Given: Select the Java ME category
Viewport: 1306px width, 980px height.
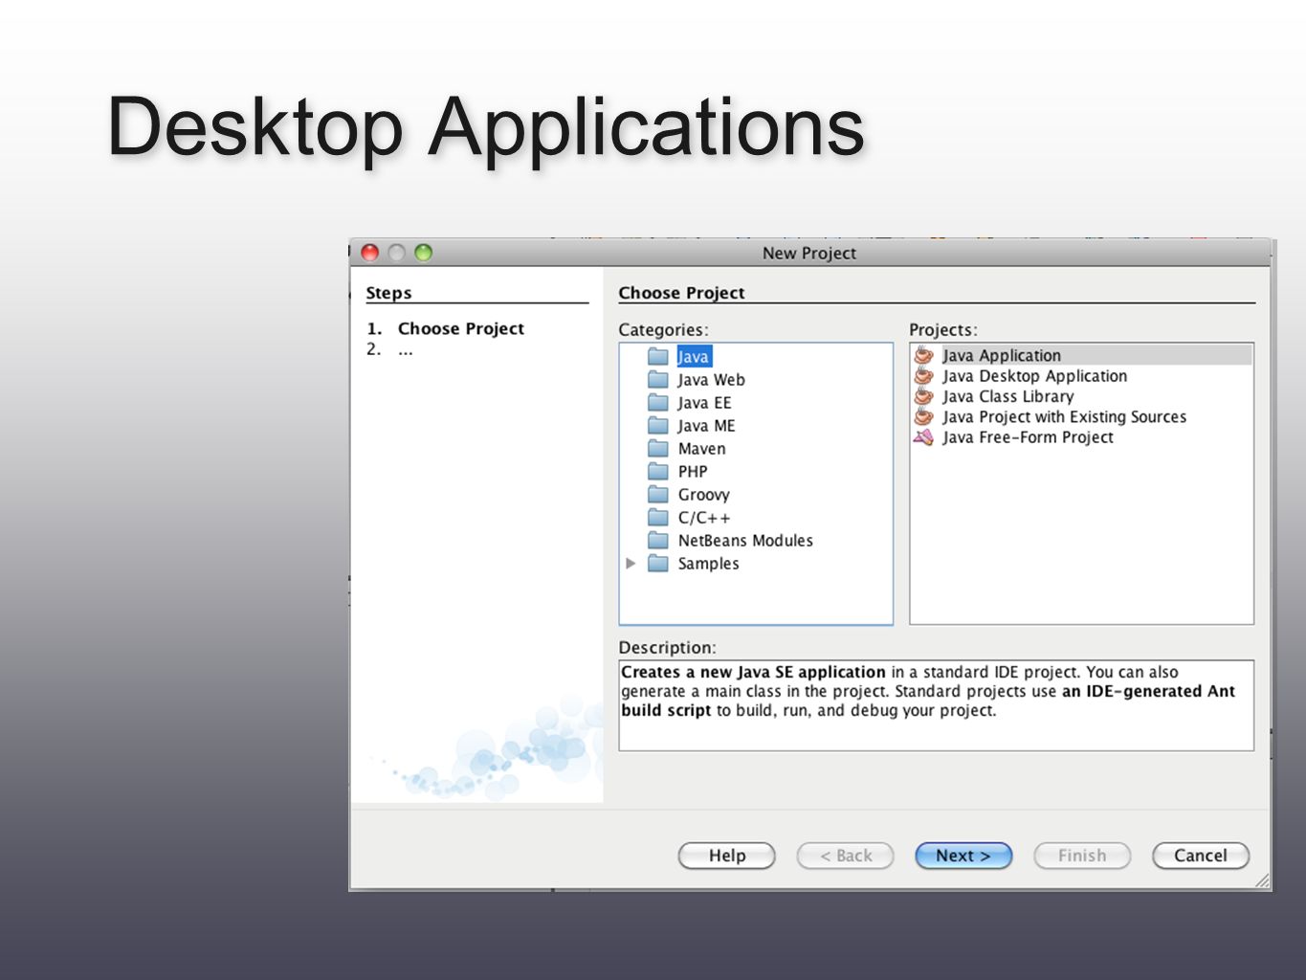Looking at the screenshot, I should [706, 425].
